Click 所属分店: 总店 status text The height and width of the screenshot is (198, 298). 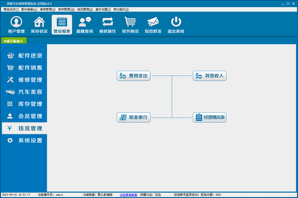150,195
